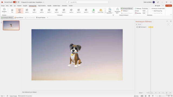Screen dimensions: 173x97
Task: Click the Kaydet record button
Action: (x=158, y=6)
